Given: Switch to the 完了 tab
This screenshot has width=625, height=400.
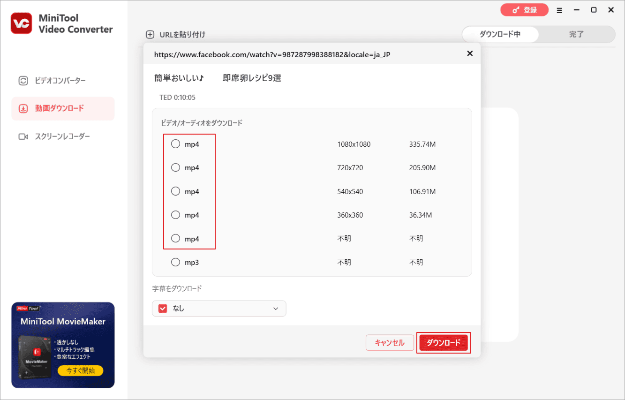Looking at the screenshot, I should point(577,34).
